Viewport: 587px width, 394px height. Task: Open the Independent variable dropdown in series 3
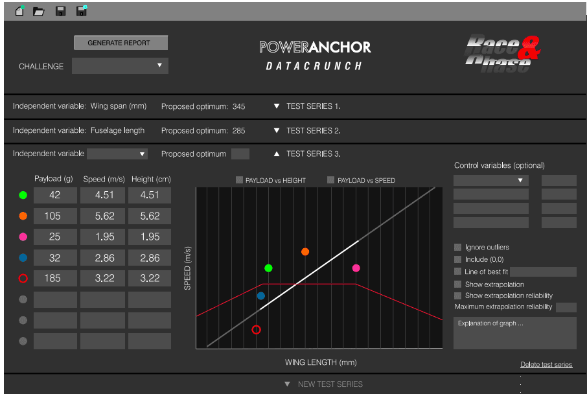click(x=117, y=154)
